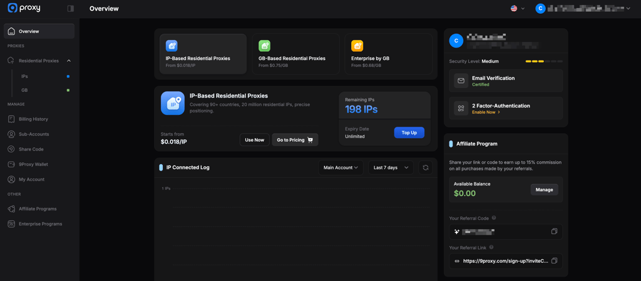Image resolution: width=641 pixels, height=281 pixels.
Task: Click Go to Pricing button
Action: (295, 140)
